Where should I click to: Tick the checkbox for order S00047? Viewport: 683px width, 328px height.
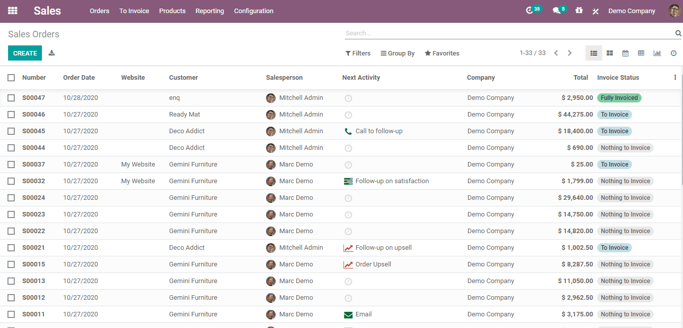pyautogui.click(x=11, y=98)
